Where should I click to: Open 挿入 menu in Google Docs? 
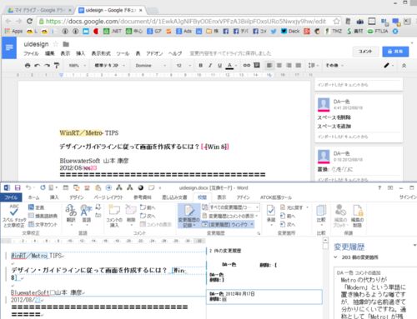80,53
